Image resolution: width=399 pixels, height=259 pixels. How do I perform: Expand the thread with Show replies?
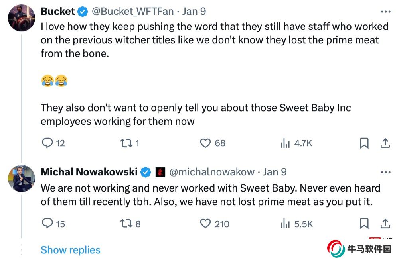(70, 250)
